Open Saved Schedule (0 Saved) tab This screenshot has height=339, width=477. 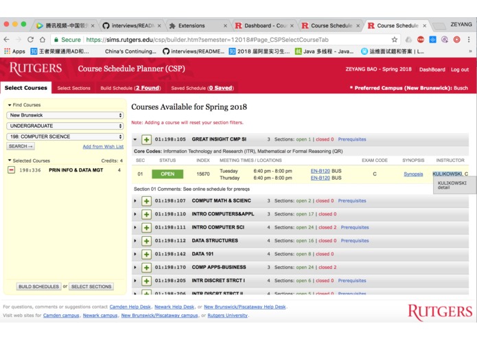pyautogui.click(x=202, y=88)
